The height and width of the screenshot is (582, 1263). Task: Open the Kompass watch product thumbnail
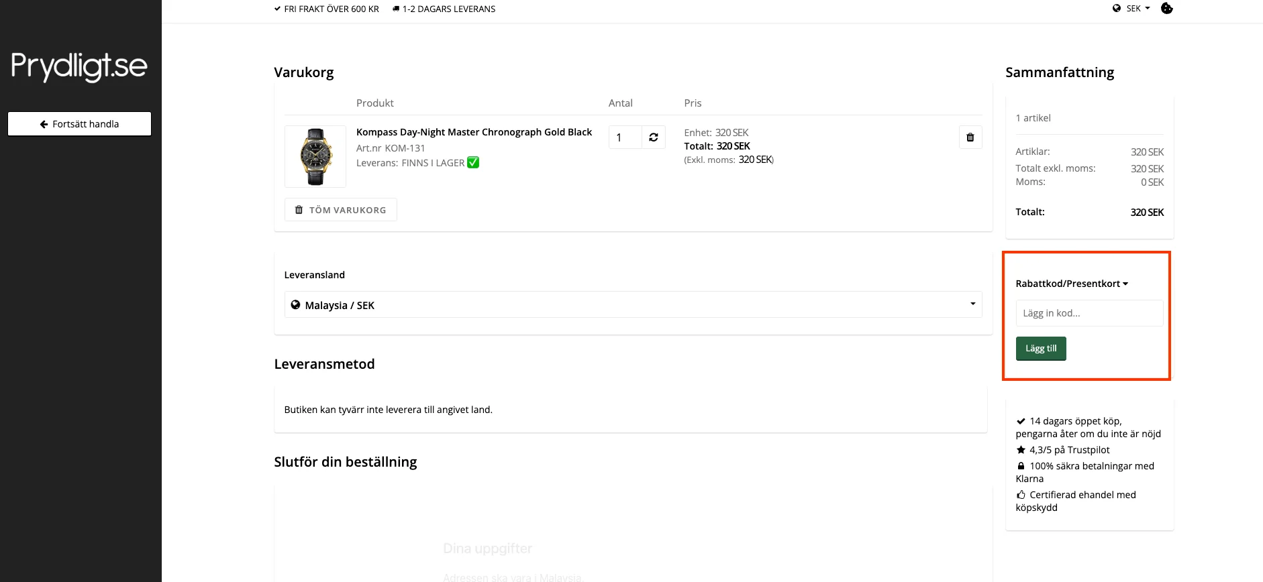(x=315, y=156)
